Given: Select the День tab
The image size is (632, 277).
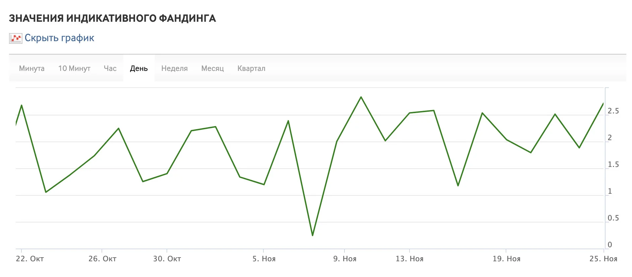Looking at the screenshot, I should click(x=139, y=68).
